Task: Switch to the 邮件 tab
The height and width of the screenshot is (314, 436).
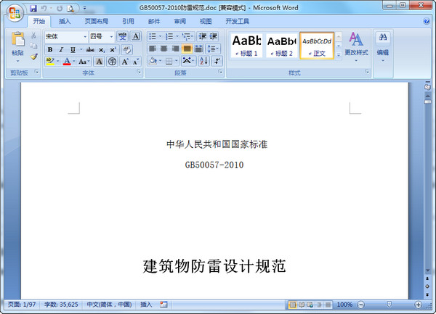Action: tap(154, 21)
